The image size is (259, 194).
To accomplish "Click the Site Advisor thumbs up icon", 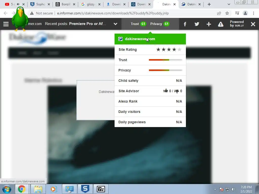I will point(165,91).
